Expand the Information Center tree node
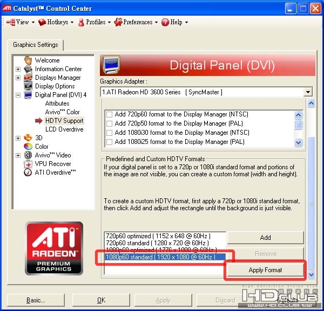Viewport: 324px width, 311px height. (x=18, y=69)
